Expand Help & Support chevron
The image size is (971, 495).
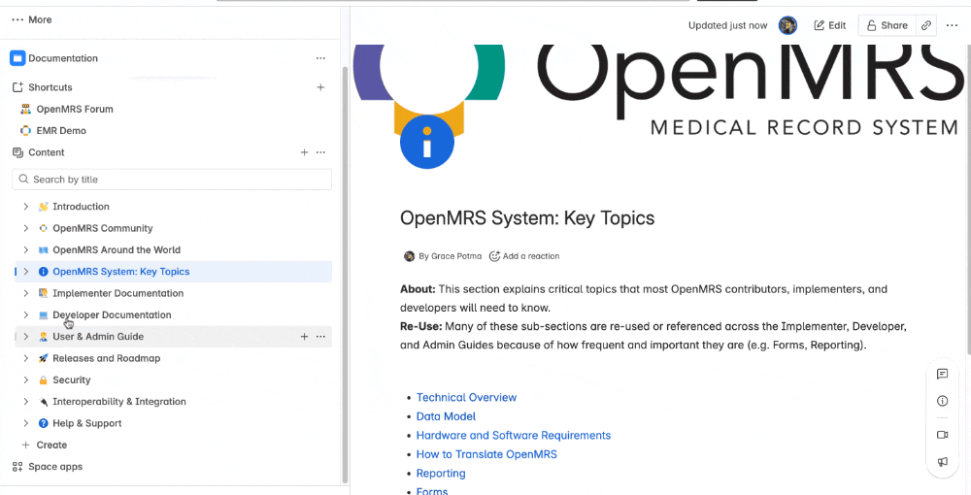[x=26, y=423]
